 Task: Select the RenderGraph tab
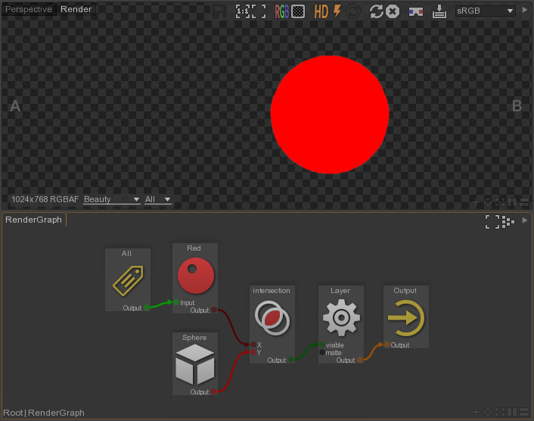33,220
